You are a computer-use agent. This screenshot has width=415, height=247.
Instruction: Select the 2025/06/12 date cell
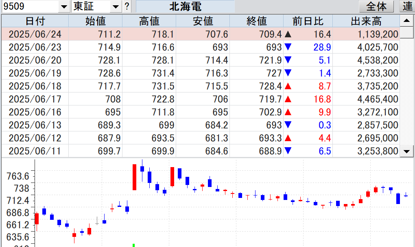(x=35, y=138)
